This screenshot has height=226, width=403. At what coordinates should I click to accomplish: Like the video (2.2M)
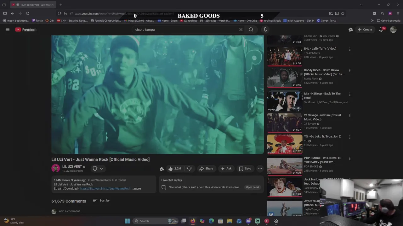point(174,169)
